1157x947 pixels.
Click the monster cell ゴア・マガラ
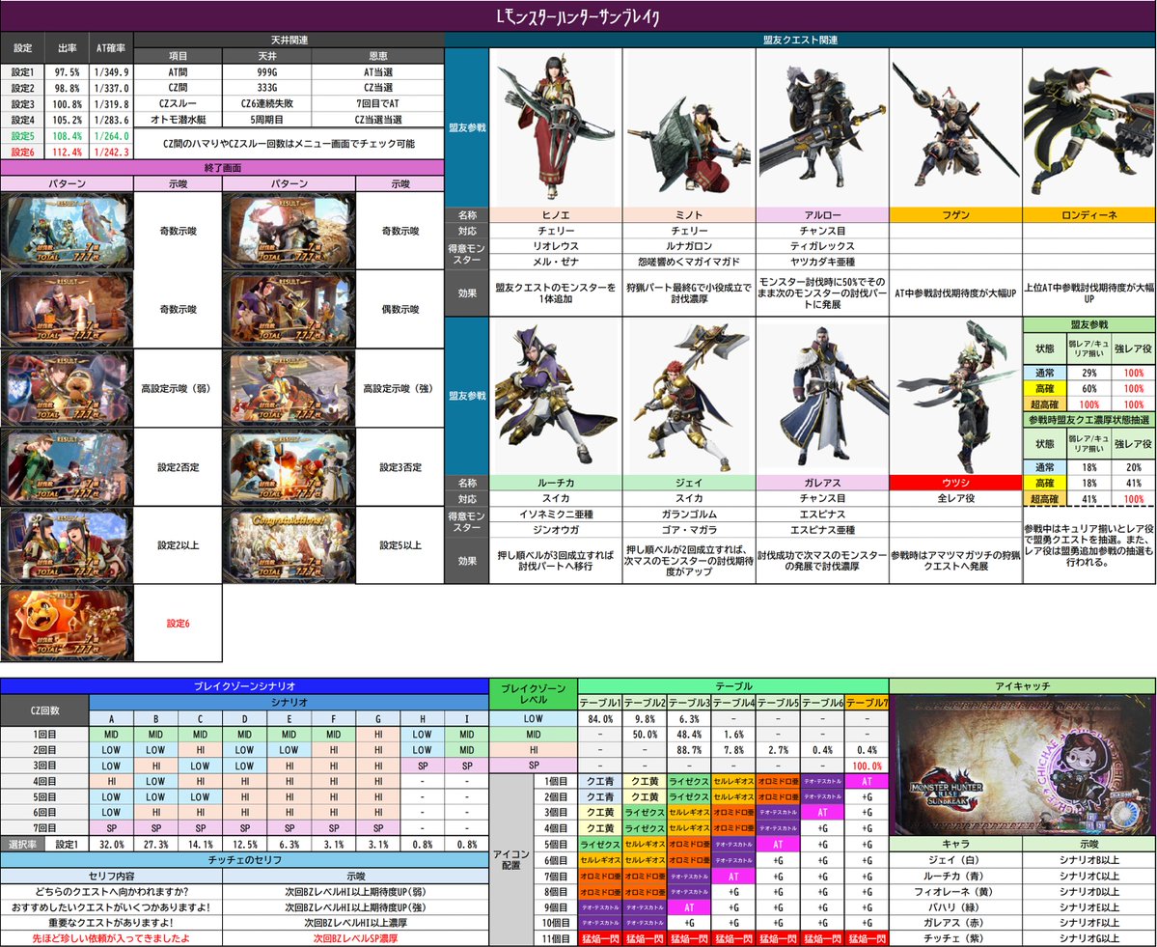click(689, 530)
